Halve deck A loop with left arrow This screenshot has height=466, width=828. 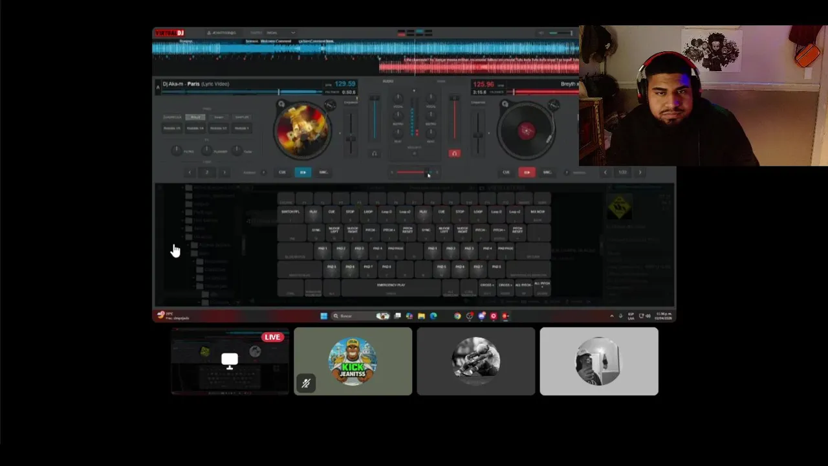(190, 172)
